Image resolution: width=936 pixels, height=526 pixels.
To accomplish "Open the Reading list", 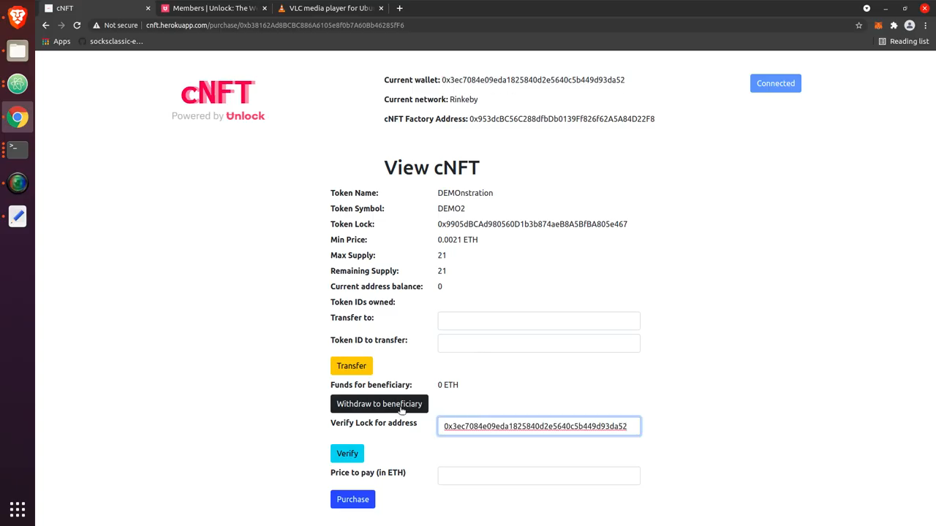I will pyautogui.click(x=903, y=42).
